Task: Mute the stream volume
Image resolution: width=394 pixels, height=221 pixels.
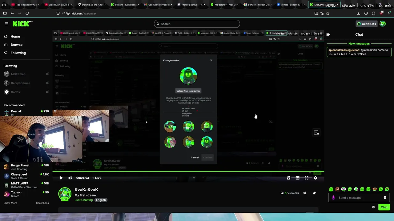Action: 70,178
